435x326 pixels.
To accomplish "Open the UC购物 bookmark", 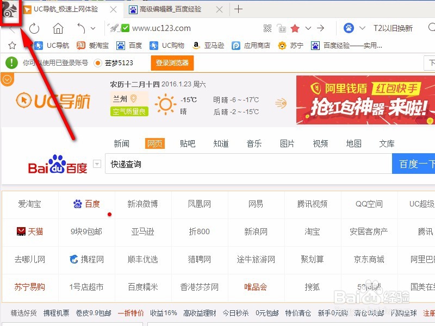I will [x=167, y=46].
